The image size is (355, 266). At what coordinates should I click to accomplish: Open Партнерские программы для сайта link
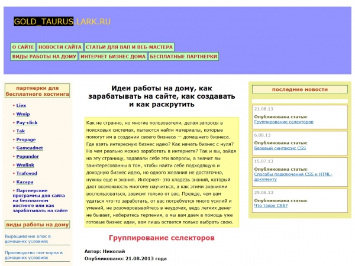[40, 200]
